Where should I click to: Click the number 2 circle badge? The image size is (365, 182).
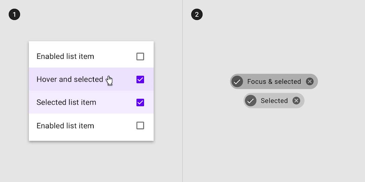pos(197,14)
